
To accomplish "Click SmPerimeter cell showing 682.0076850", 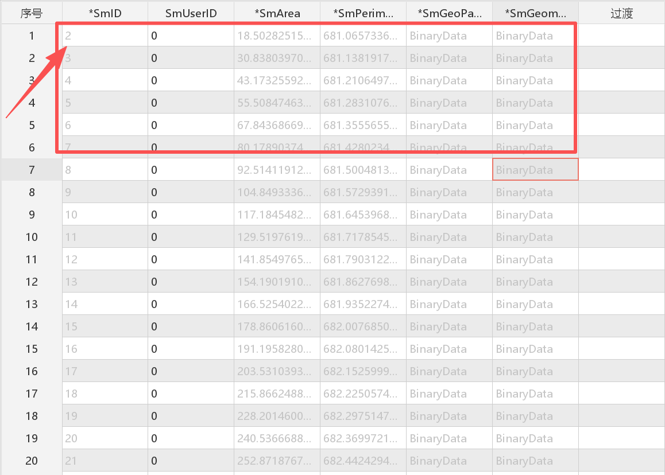I will [x=363, y=326].
